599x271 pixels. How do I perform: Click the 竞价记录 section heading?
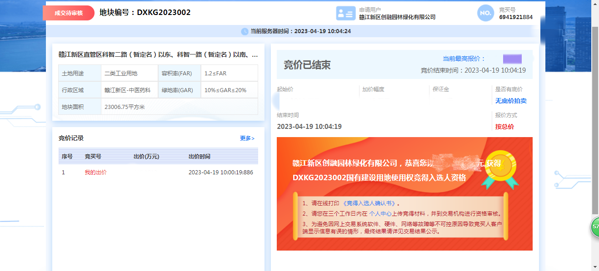point(71,138)
